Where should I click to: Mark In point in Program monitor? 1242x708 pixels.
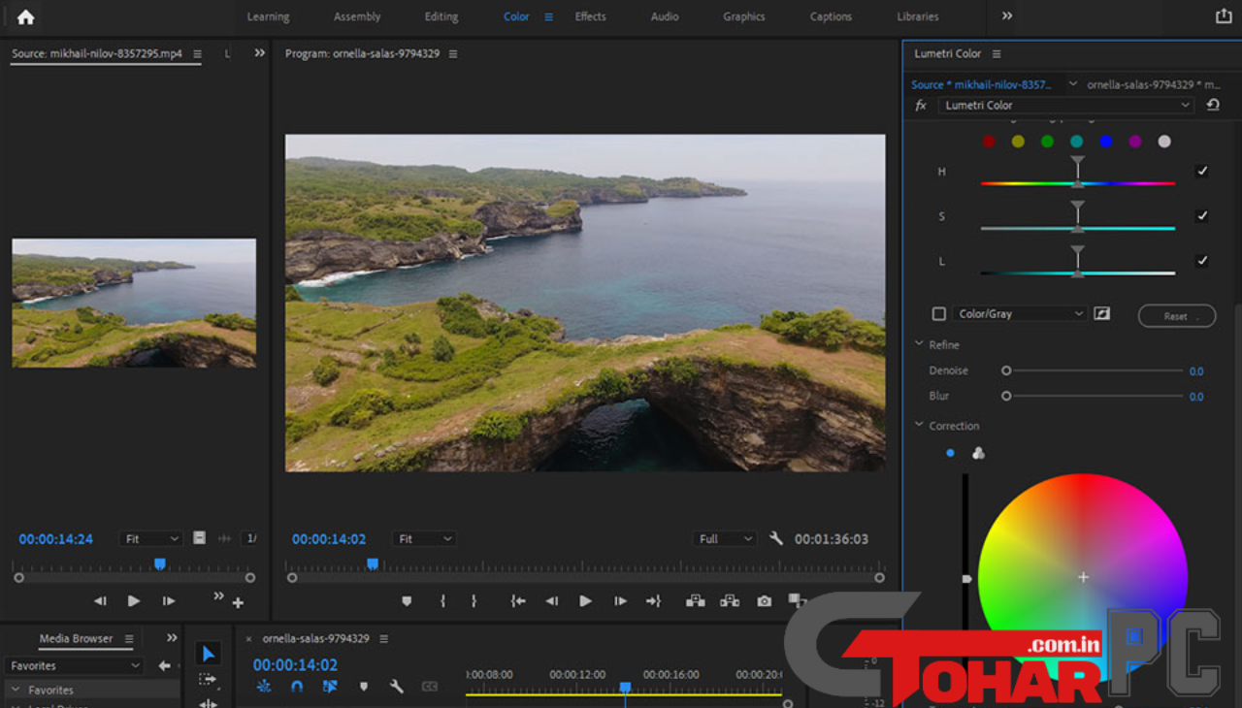[x=442, y=601]
